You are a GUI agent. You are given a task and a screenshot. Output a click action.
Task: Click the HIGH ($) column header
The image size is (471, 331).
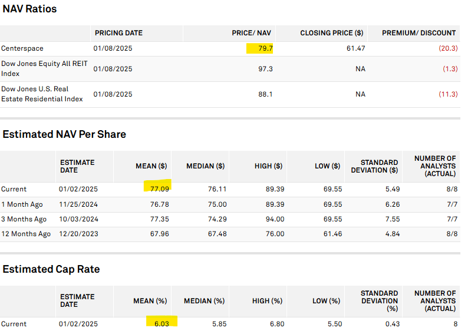(x=268, y=166)
